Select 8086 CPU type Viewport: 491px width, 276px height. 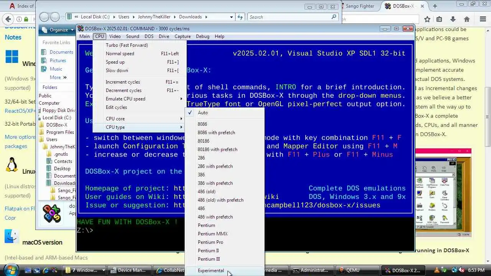225,124
